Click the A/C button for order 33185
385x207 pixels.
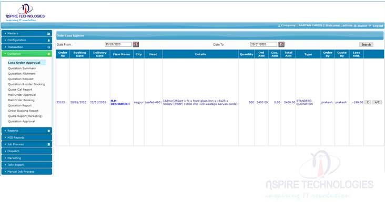(377, 102)
